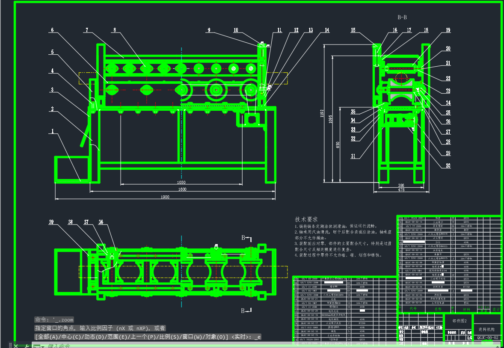Viewport: 504px width, 348px height.
Task: Select the lower B section cut marker
Action: (246, 310)
